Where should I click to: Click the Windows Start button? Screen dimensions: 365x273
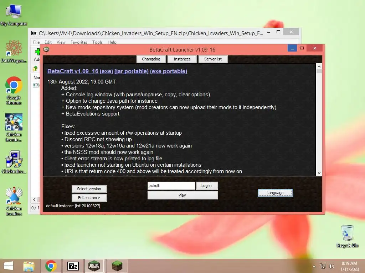coord(9,266)
